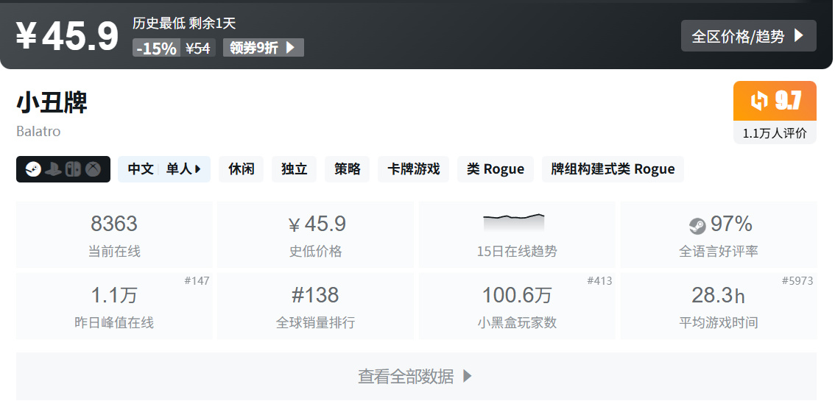Click the large ¥45.9 current price
The image size is (835, 415).
click(x=66, y=36)
